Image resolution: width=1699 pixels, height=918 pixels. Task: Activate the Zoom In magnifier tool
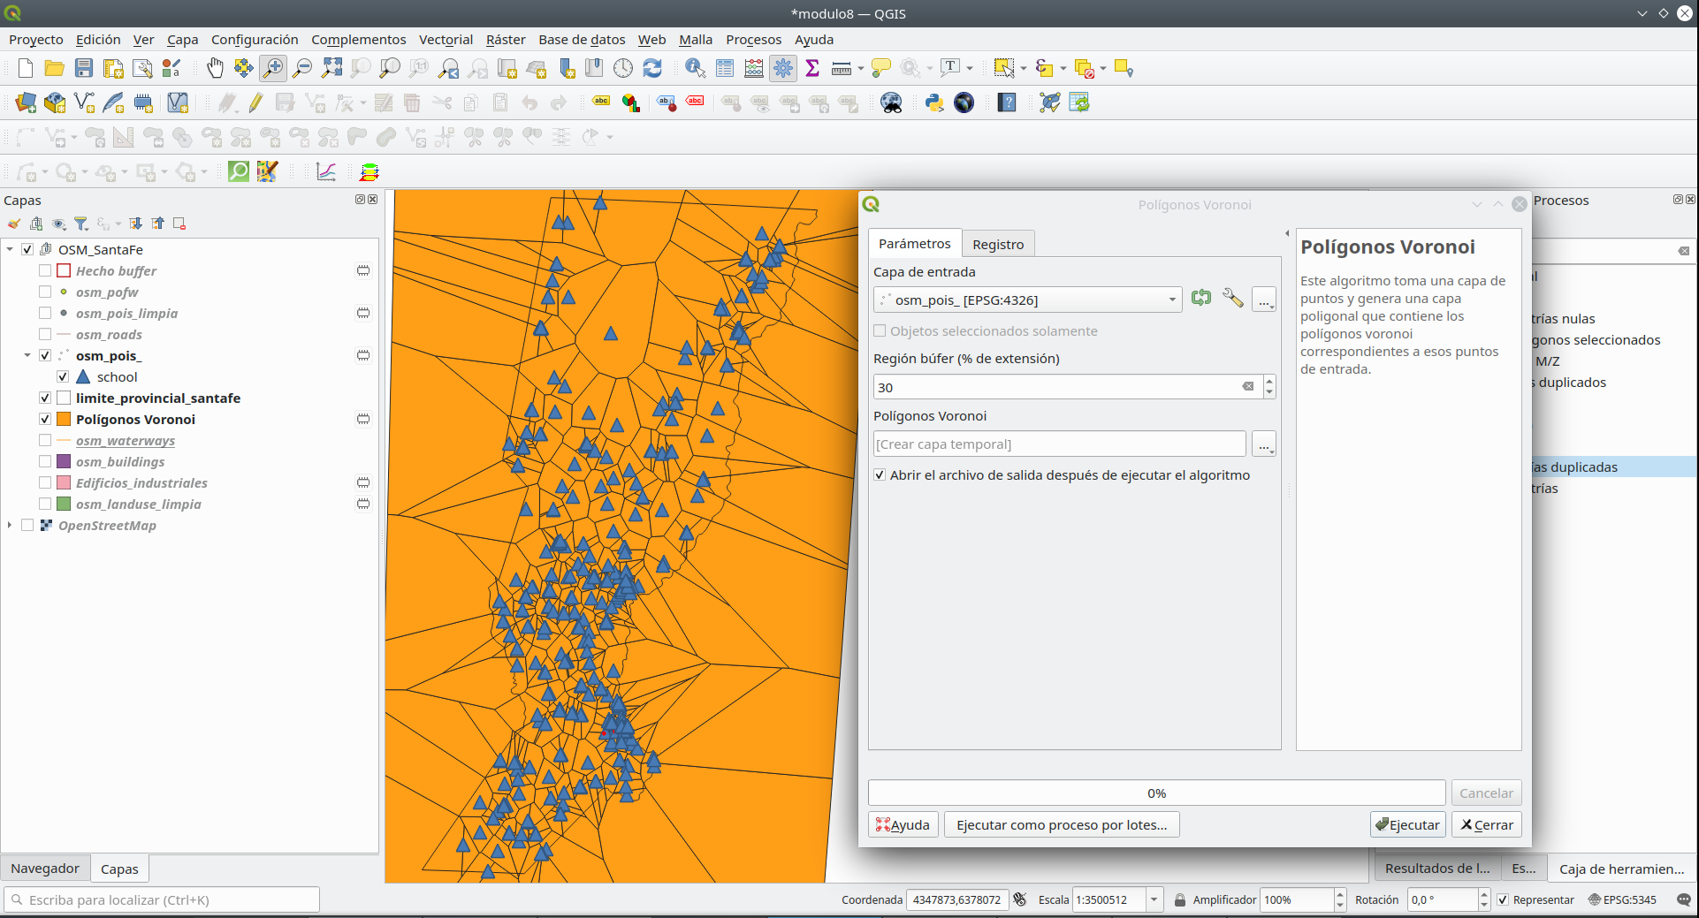(273, 68)
